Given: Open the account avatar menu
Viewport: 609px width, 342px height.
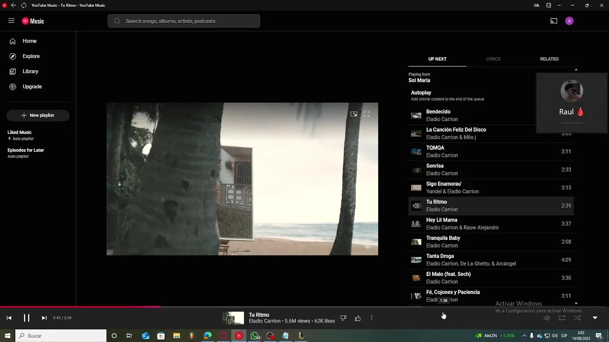Looking at the screenshot, I should [570, 21].
